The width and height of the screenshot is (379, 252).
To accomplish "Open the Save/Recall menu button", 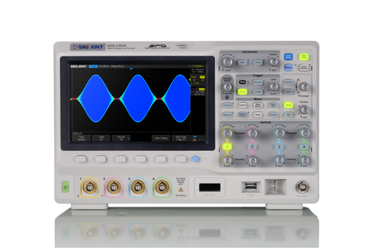I will [x=258, y=105].
